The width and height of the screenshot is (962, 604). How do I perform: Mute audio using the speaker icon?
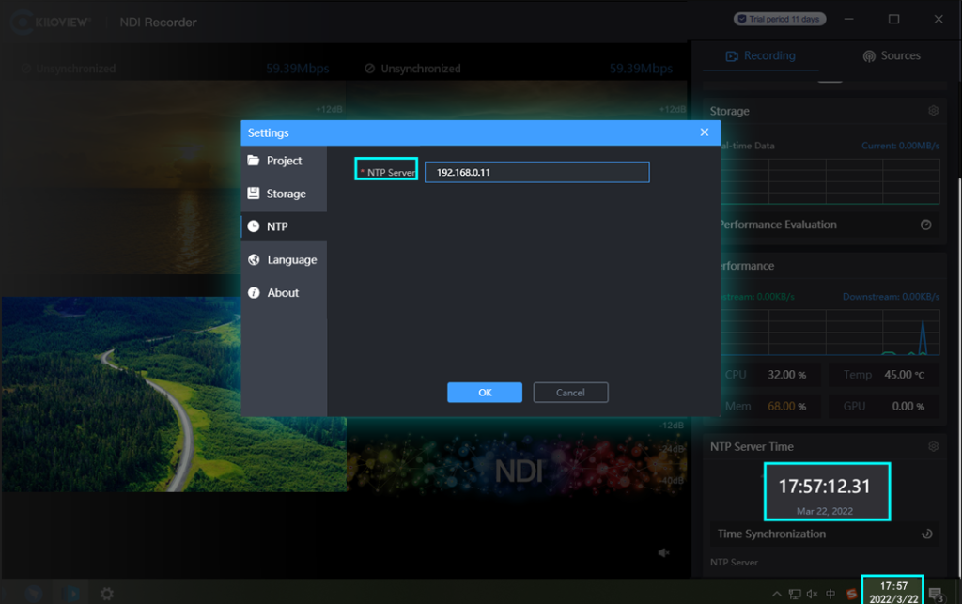[x=664, y=553]
